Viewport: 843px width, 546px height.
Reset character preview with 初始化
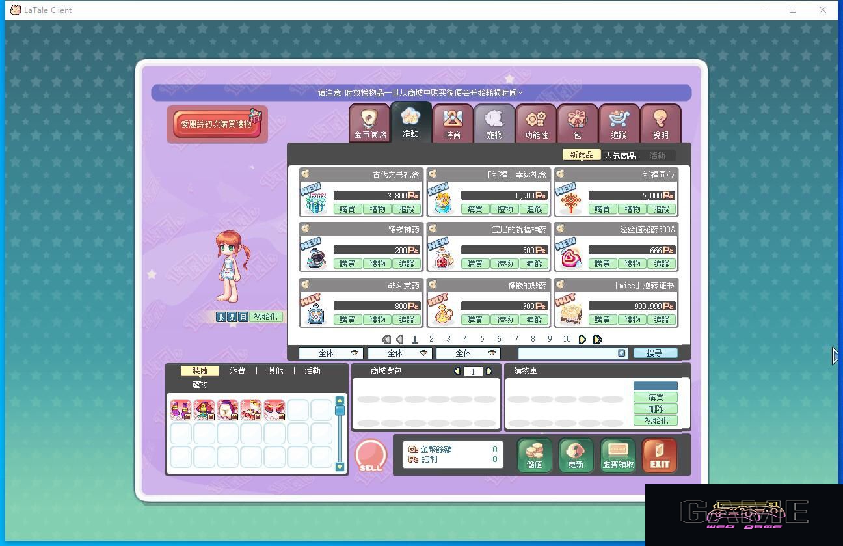click(266, 317)
